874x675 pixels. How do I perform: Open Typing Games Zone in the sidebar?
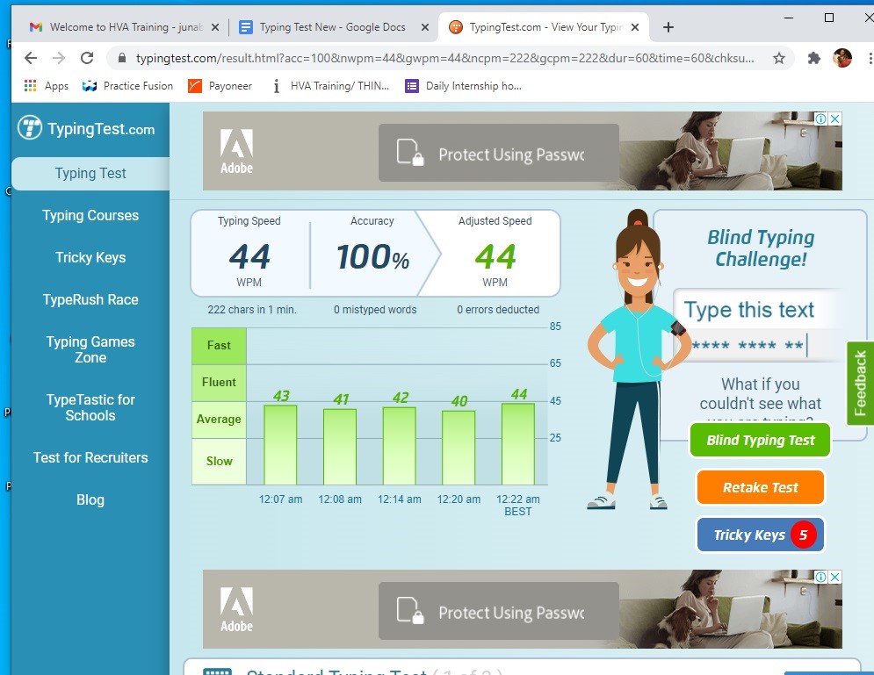(90, 349)
